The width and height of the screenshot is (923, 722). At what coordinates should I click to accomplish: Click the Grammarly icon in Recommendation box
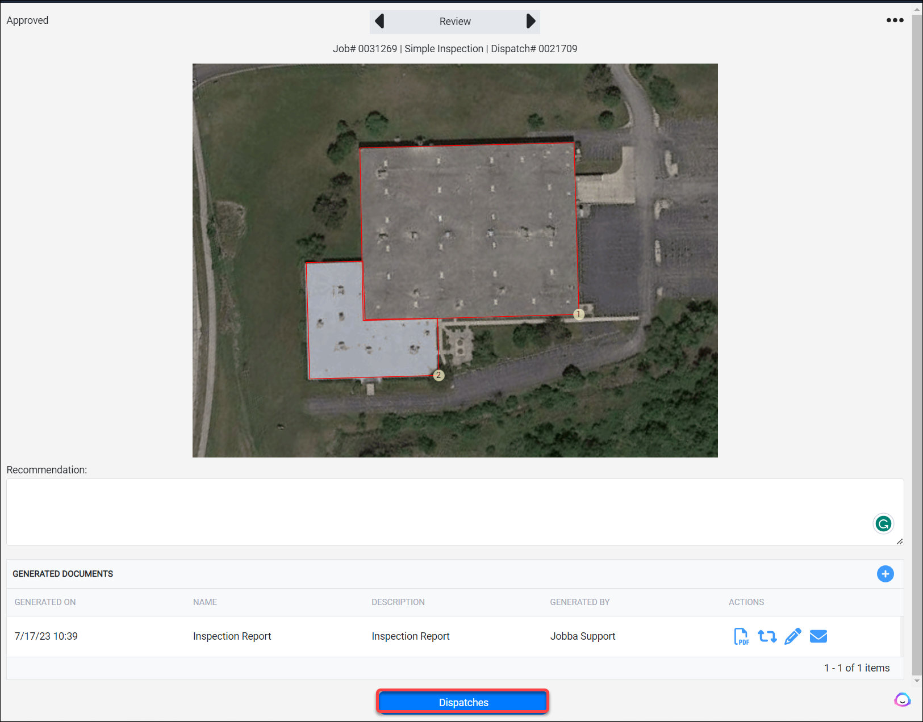point(883,523)
